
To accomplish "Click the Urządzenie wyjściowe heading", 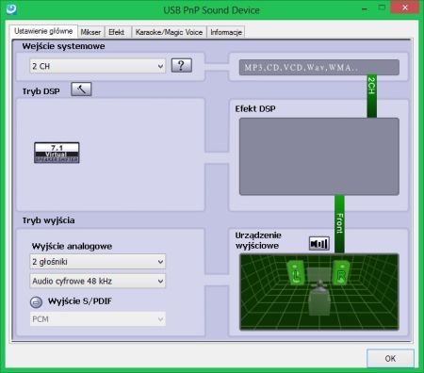I will 258,240.
